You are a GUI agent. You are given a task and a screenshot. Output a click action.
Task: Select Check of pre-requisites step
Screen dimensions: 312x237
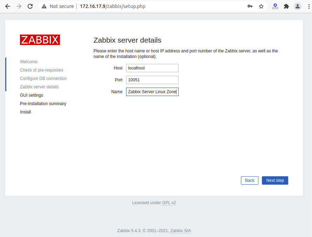pyautogui.click(x=42, y=70)
